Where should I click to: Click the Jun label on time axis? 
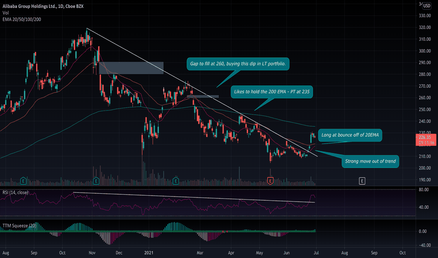point(287,253)
